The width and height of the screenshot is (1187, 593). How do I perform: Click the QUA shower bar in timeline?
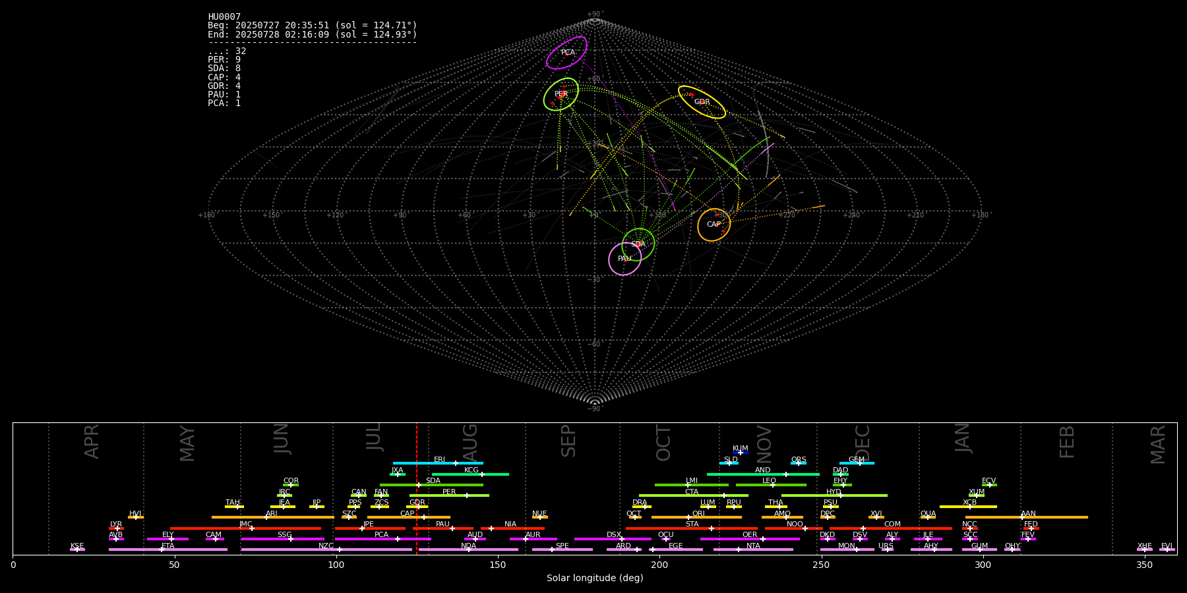[928, 517]
